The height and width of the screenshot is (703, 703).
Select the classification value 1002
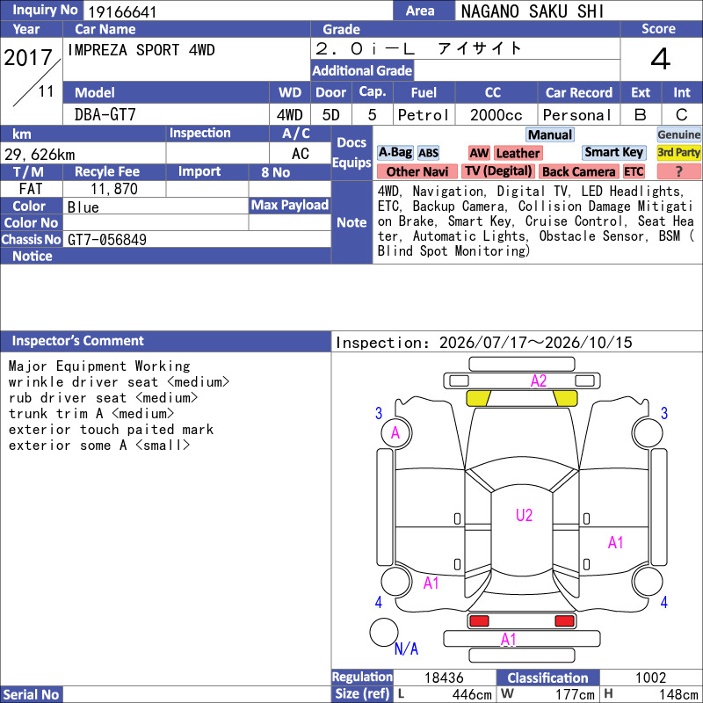650,678
